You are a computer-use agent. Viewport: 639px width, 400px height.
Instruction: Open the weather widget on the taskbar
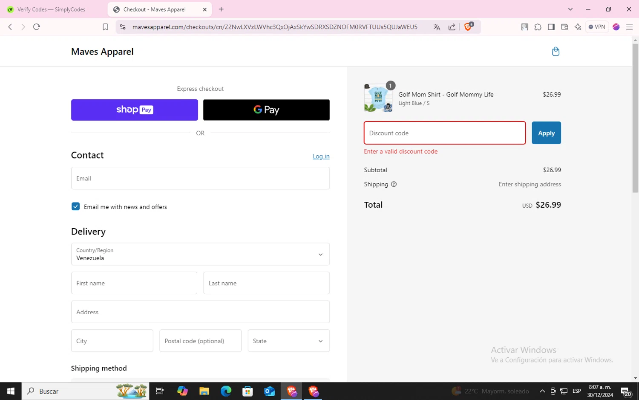[491, 391]
